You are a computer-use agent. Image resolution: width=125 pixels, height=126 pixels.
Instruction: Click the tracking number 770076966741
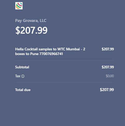click(51, 54)
